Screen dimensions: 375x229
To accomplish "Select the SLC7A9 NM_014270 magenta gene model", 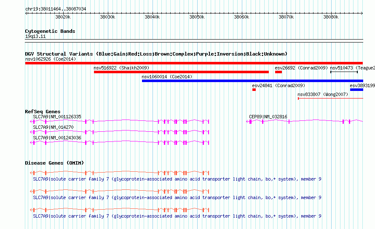I will 120,132.
